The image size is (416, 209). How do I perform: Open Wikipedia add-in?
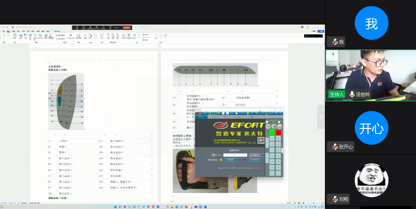[x=71, y=36]
